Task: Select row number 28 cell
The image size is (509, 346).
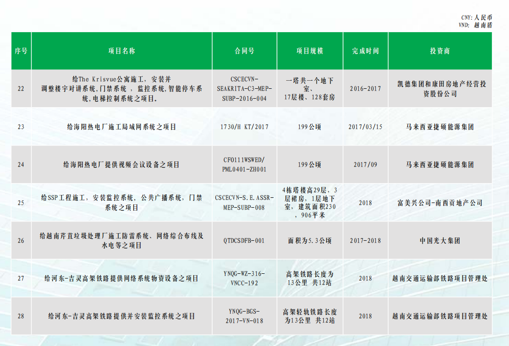Action: [x=21, y=316]
